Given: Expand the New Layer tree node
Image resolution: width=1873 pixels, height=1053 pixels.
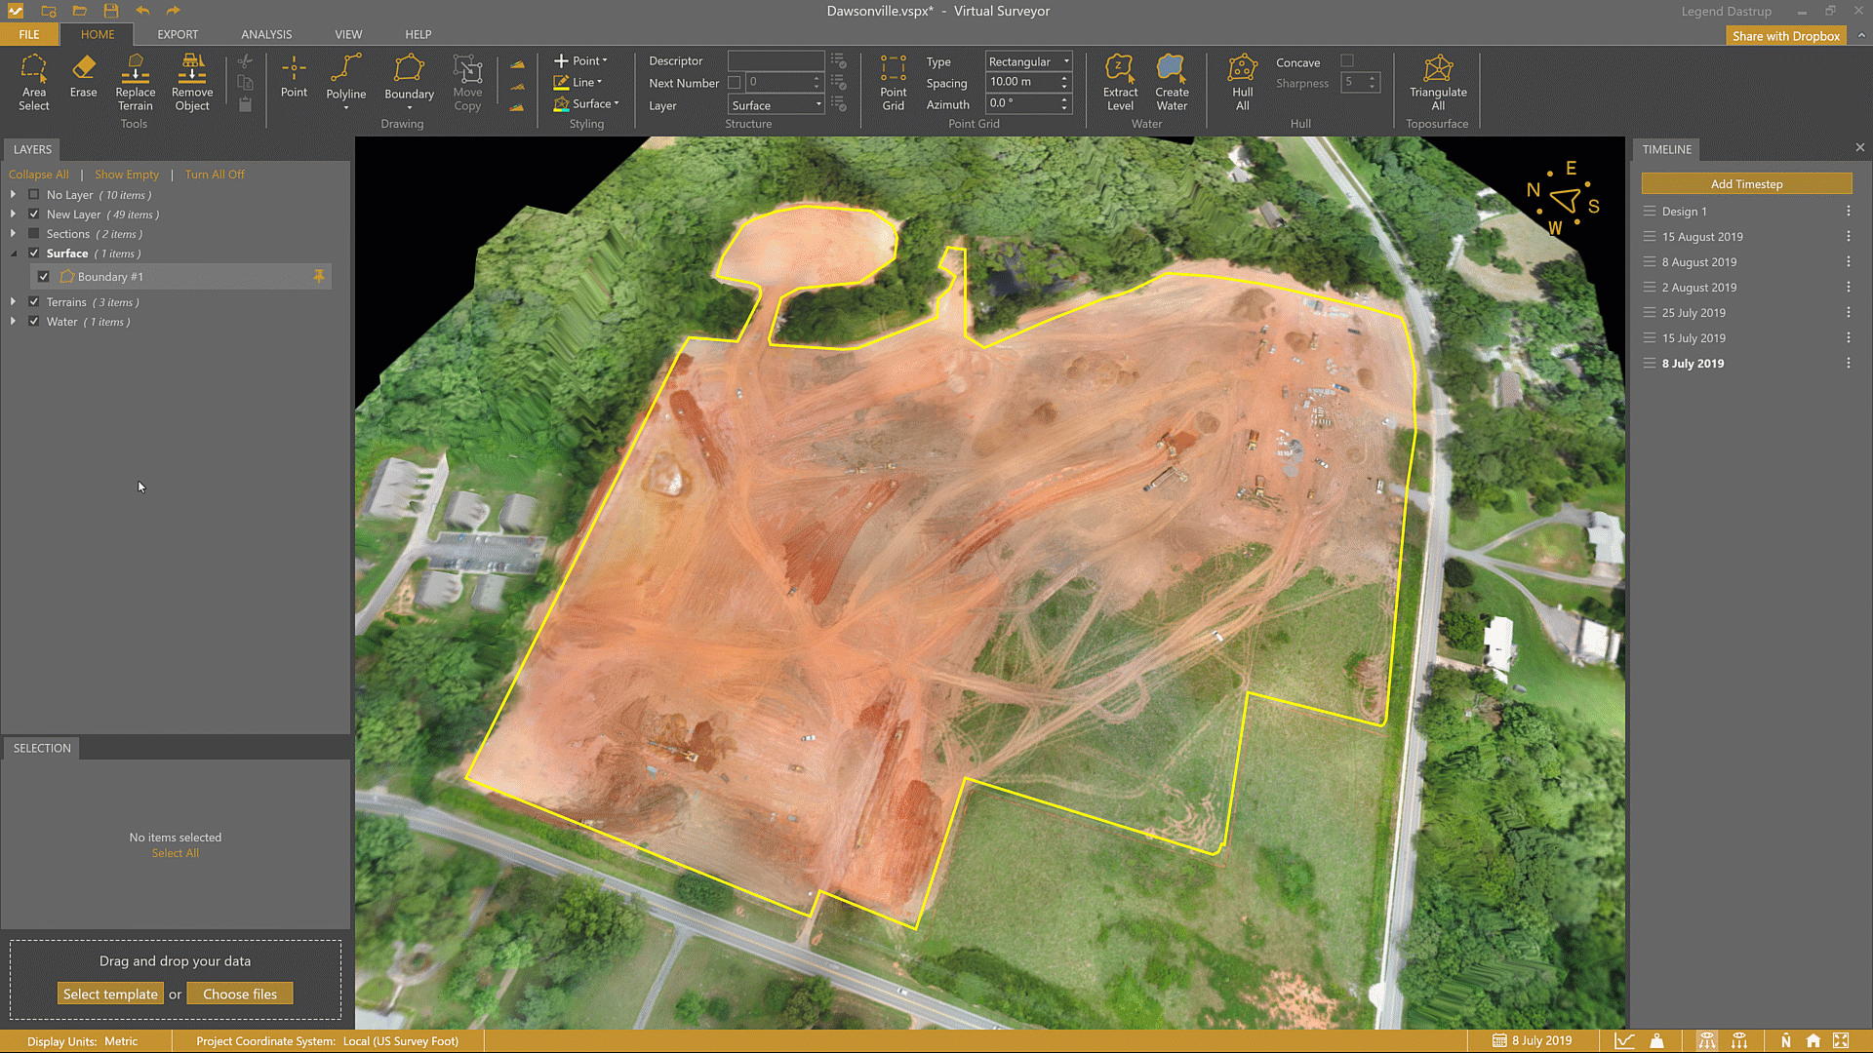Looking at the screenshot, I should tap(13, 214).
